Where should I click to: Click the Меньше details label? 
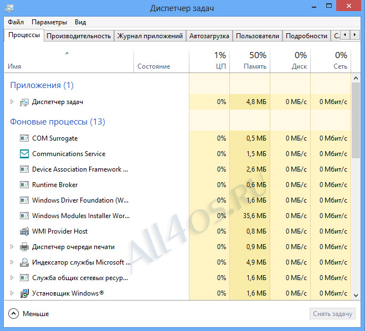(x=35, y=314)
